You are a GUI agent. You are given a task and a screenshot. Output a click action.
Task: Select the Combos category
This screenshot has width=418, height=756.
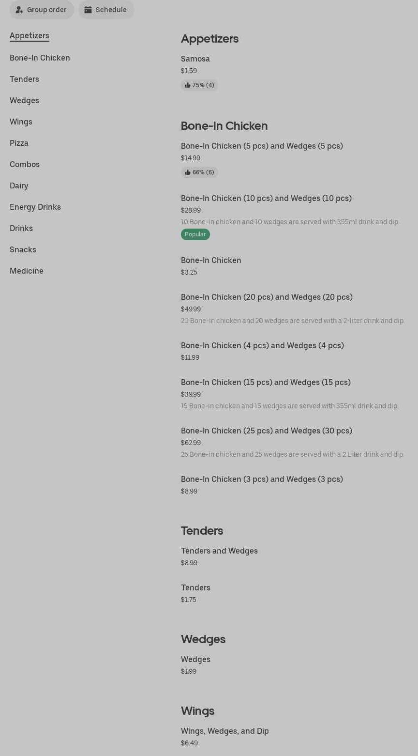click(25, 165)
